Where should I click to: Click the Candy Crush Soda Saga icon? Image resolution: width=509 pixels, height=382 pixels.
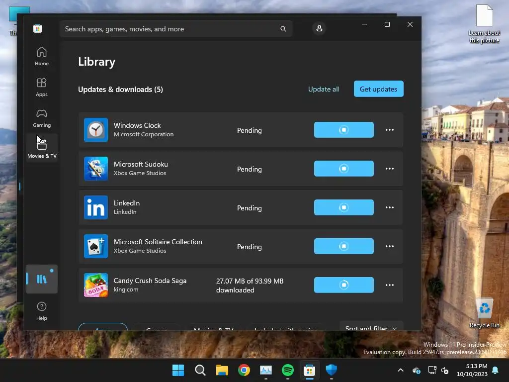coord(96,285)
